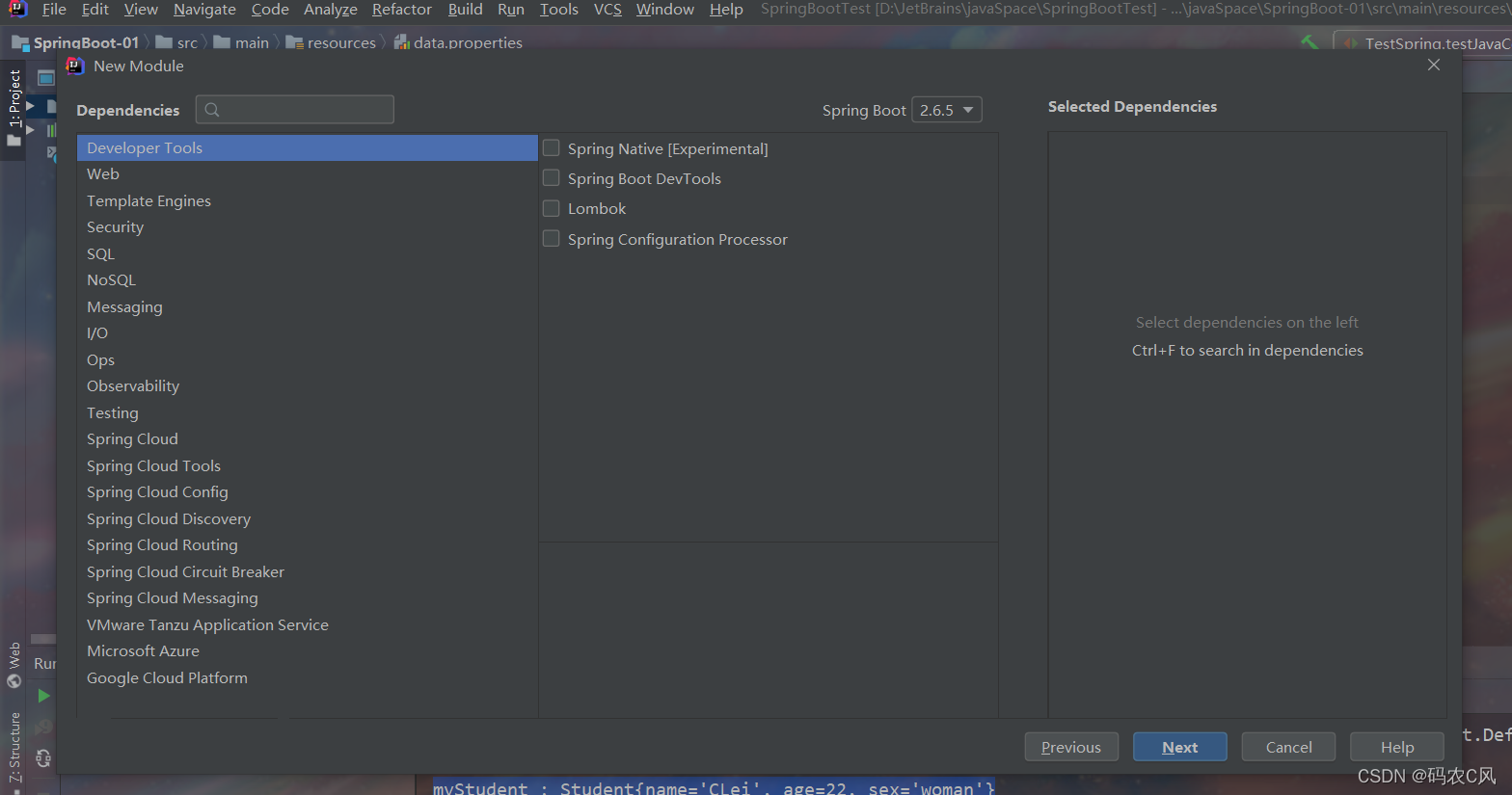The width and height of the screenshot is (1512, 795).
Task: Select Spring Cloud Circuit Breaker category
Action: (308, 571)
